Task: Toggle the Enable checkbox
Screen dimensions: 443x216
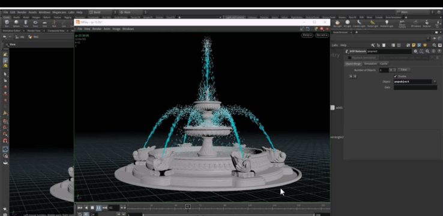Action: point(395,77)
